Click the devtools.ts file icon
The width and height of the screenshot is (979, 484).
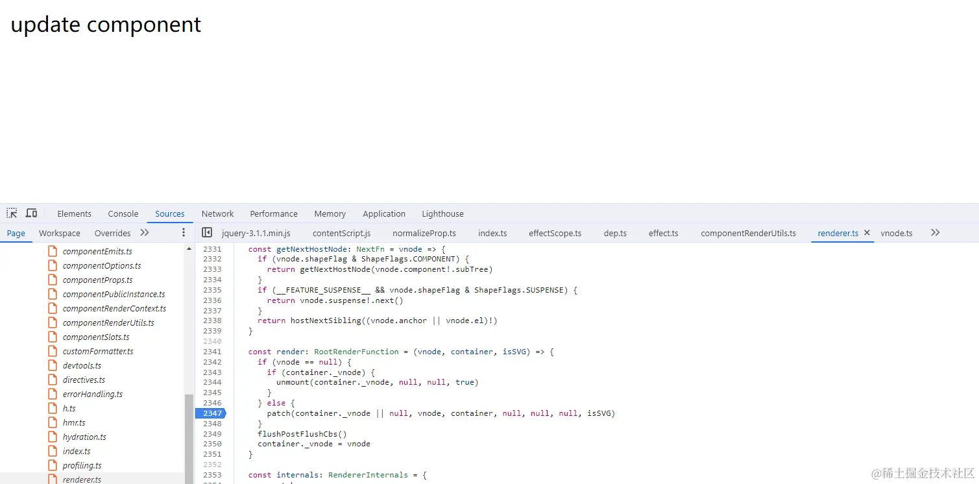tap(53, 365)
